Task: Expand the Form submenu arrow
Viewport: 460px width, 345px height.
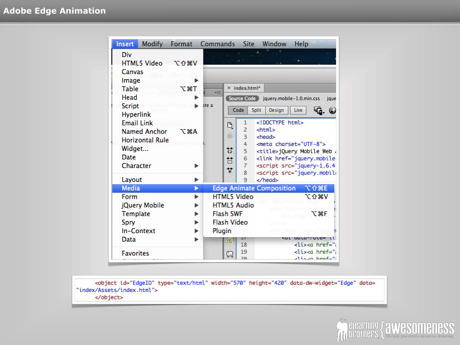Action: pos(197,197)
